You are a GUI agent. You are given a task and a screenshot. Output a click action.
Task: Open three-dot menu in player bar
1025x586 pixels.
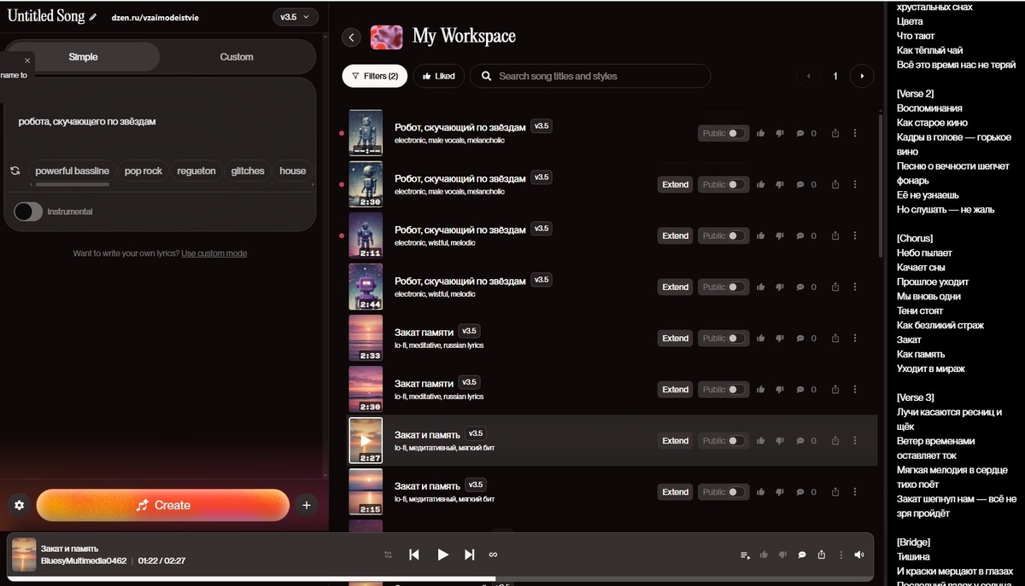(840, 554)
